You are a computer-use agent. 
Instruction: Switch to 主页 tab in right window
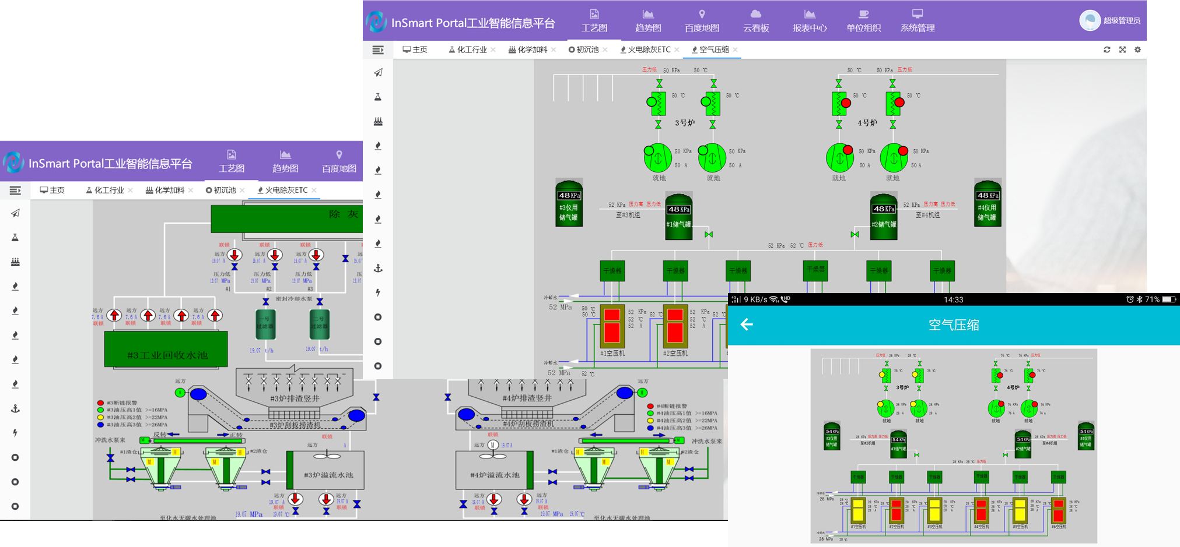point(415,50)
